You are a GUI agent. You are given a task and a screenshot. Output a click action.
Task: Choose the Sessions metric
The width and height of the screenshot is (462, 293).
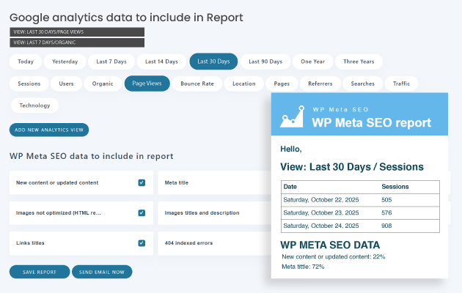click(29, 84)
